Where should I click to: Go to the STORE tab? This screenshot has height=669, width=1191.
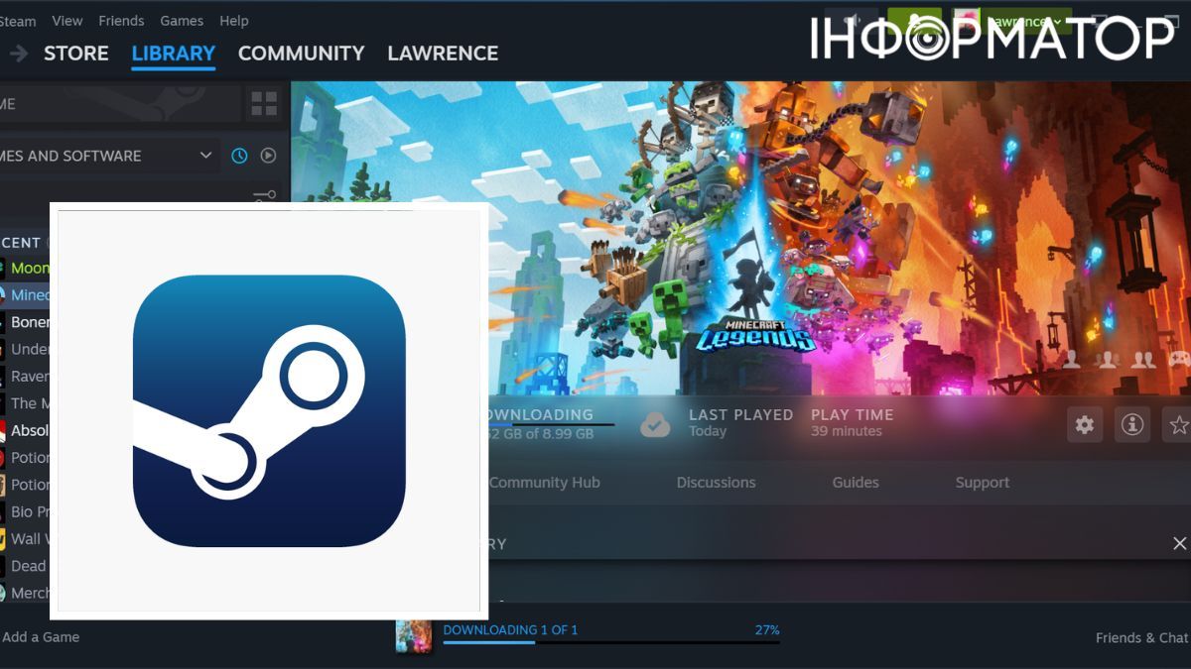click(x=76, y=54)
